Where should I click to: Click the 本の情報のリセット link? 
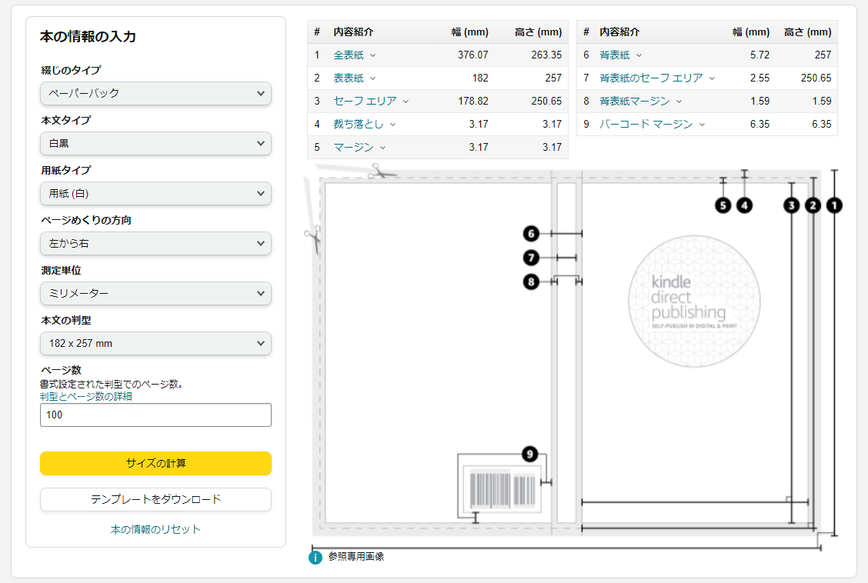[x=155, y=529]
